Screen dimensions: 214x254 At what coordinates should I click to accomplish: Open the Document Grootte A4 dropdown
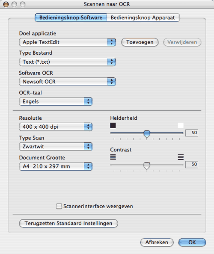point(56,166)
